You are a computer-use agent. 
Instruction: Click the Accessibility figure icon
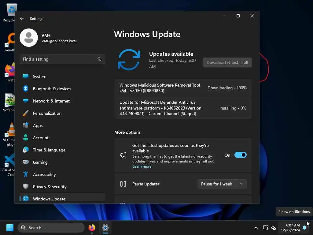click(x=26, y=174)
